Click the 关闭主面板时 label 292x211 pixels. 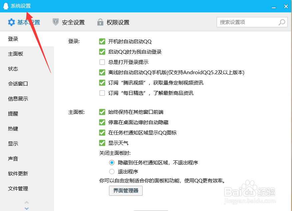[x=115, y=153]
